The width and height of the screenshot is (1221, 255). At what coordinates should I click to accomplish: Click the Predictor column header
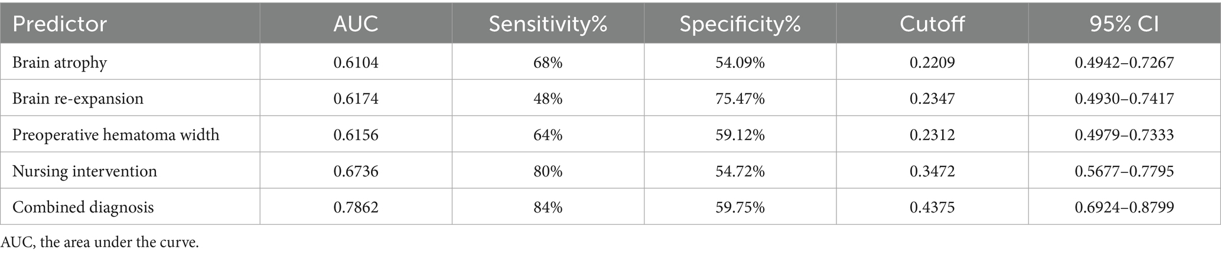point(60,24)
